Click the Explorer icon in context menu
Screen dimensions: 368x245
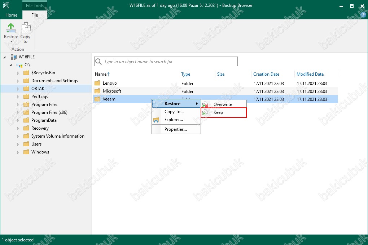(x=156, y=120)
